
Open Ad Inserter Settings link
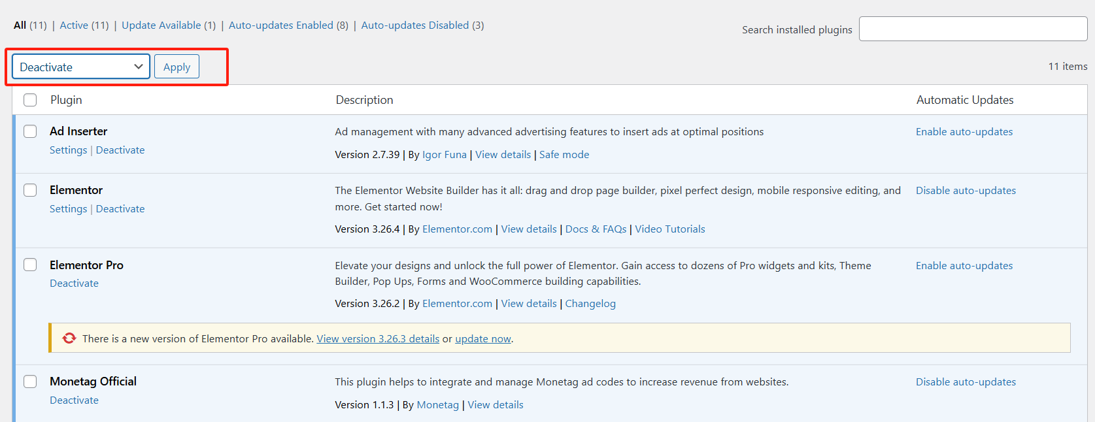68,150
